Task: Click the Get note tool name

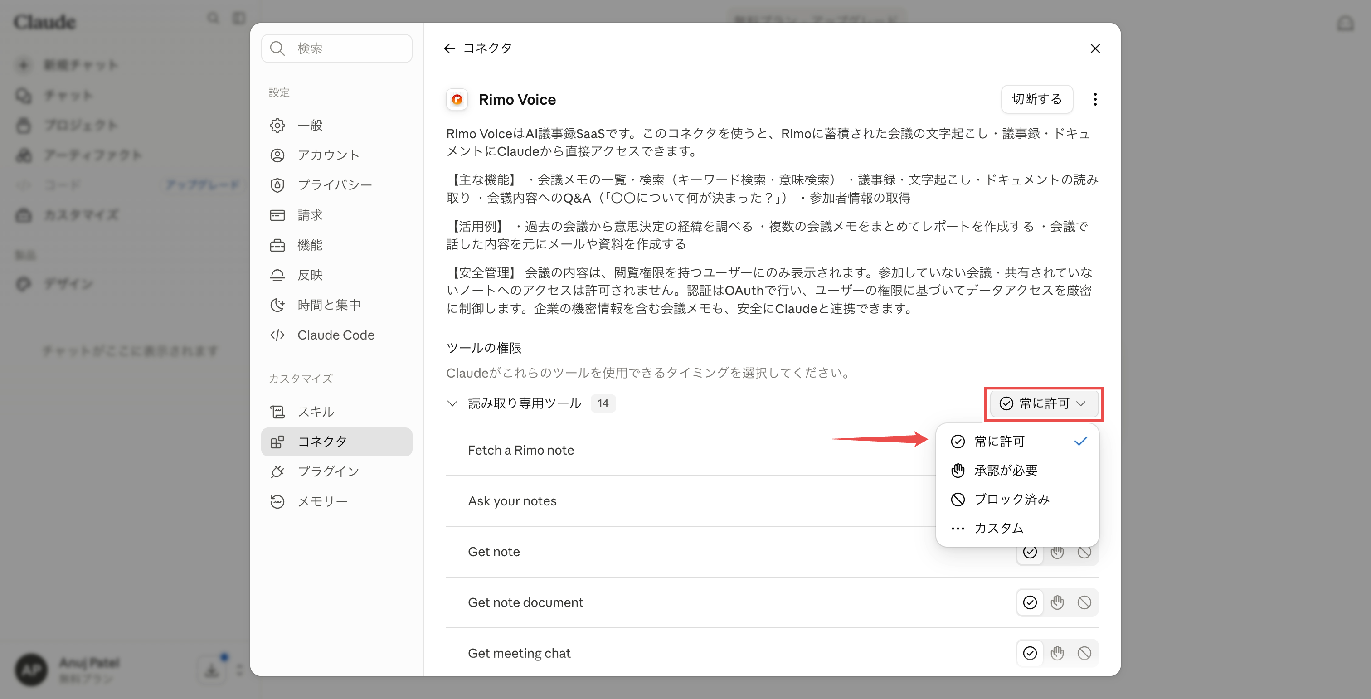Action: pos(494,552)
